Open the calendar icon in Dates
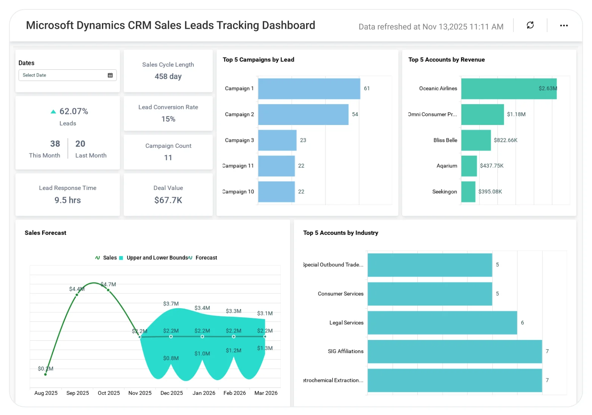592x415 pixels. pos(110,75)
